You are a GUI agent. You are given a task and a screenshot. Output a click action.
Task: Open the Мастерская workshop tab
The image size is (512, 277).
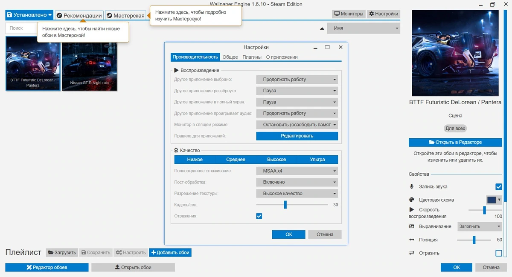(125, 15)
